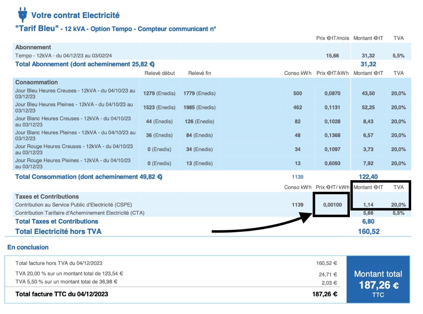The height and width of the screenshot is (314, 423).
Task: Select the 'Prix €HT/mois' column header
Action: pos(332,38)
